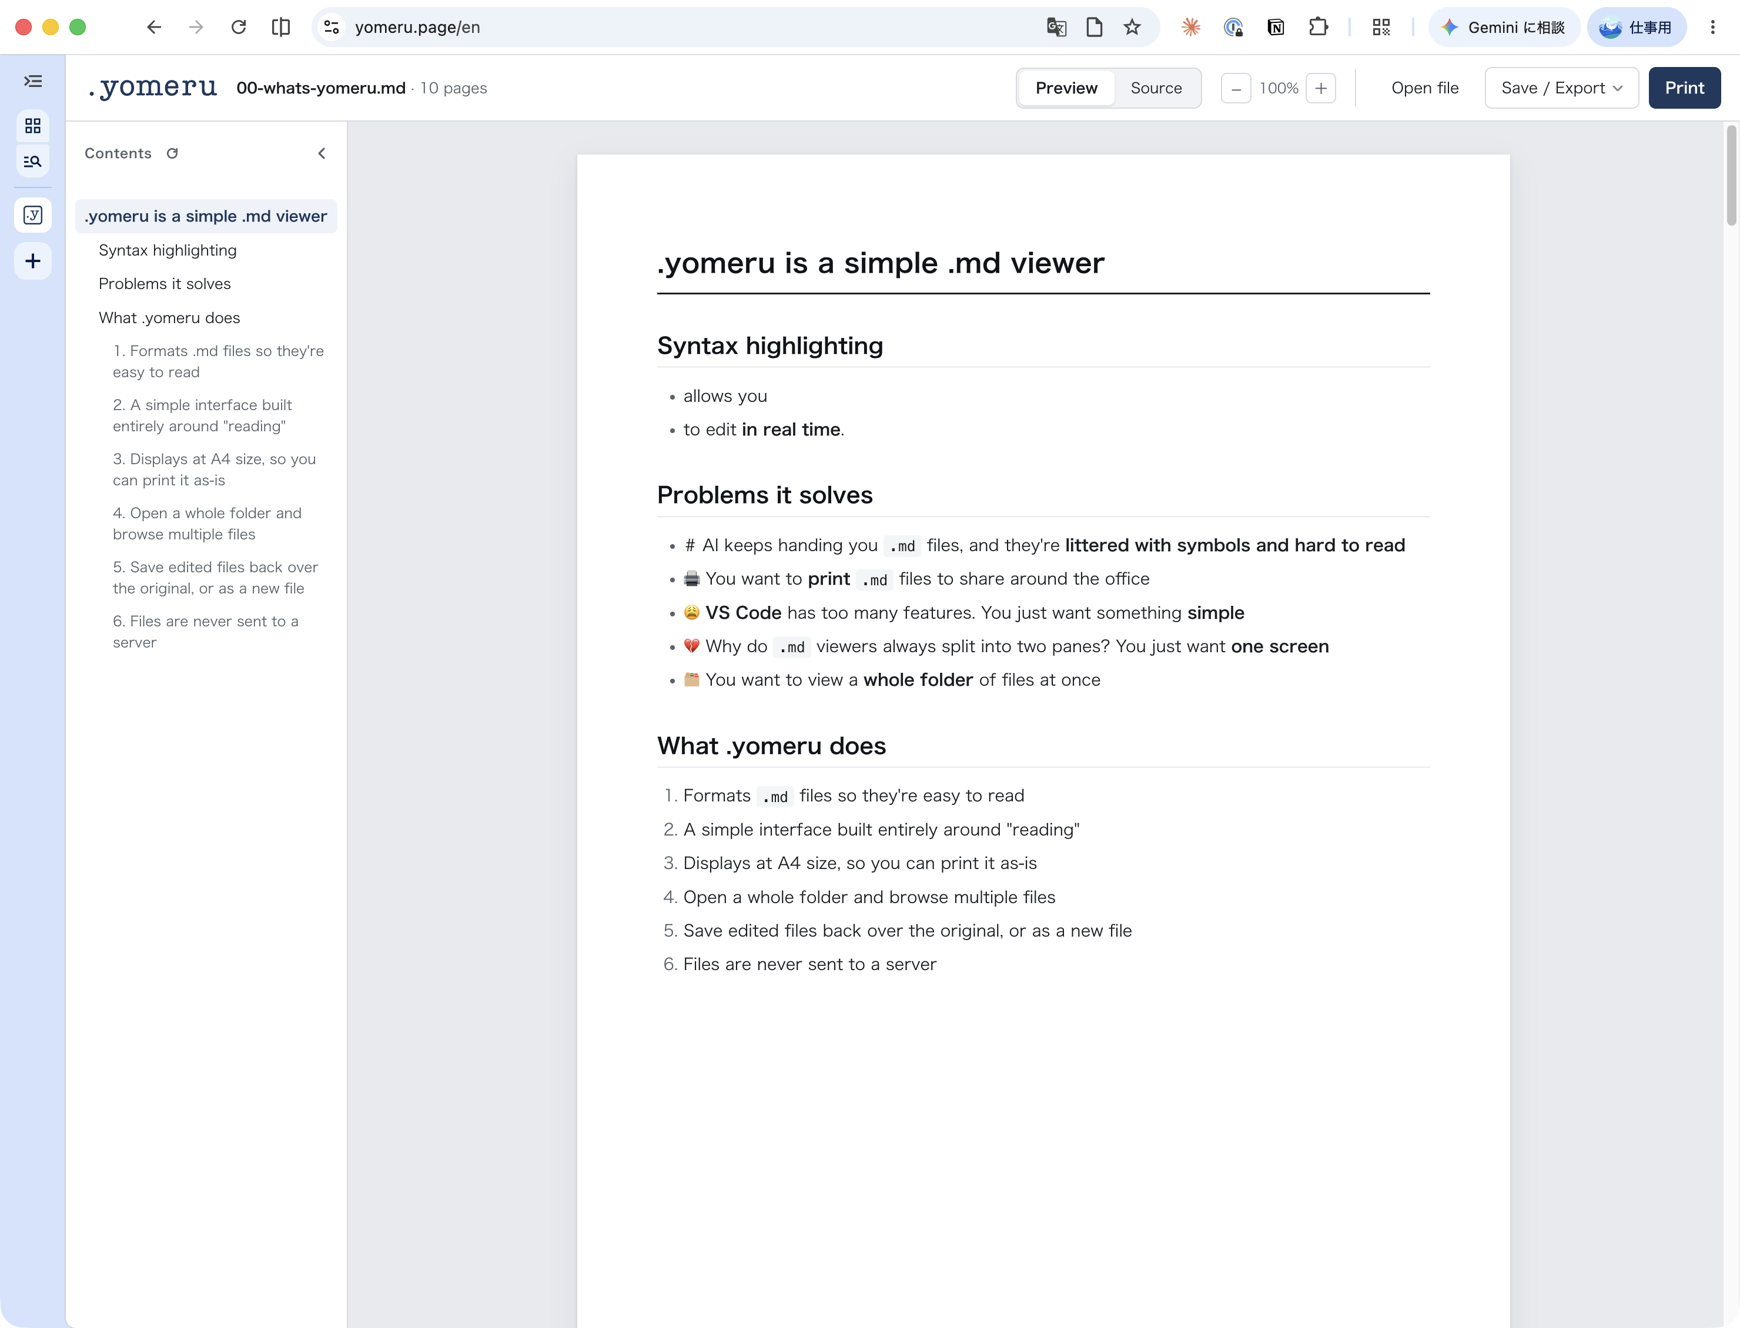Go back in browser history

pyautogui.click(x=153, y=27)
